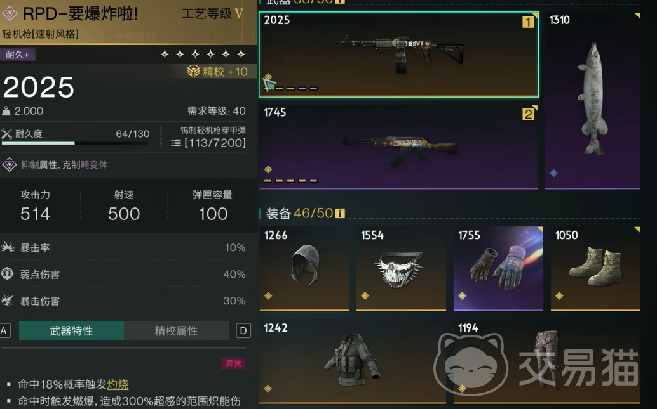Click the A key tab switcher
Viewport: 657px width, 409px height.
[4, 331]
